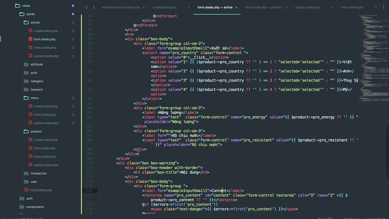This screenshot has height=219, width=389.
Task: Close the update.blade.php tab
Action: [332, 7]
